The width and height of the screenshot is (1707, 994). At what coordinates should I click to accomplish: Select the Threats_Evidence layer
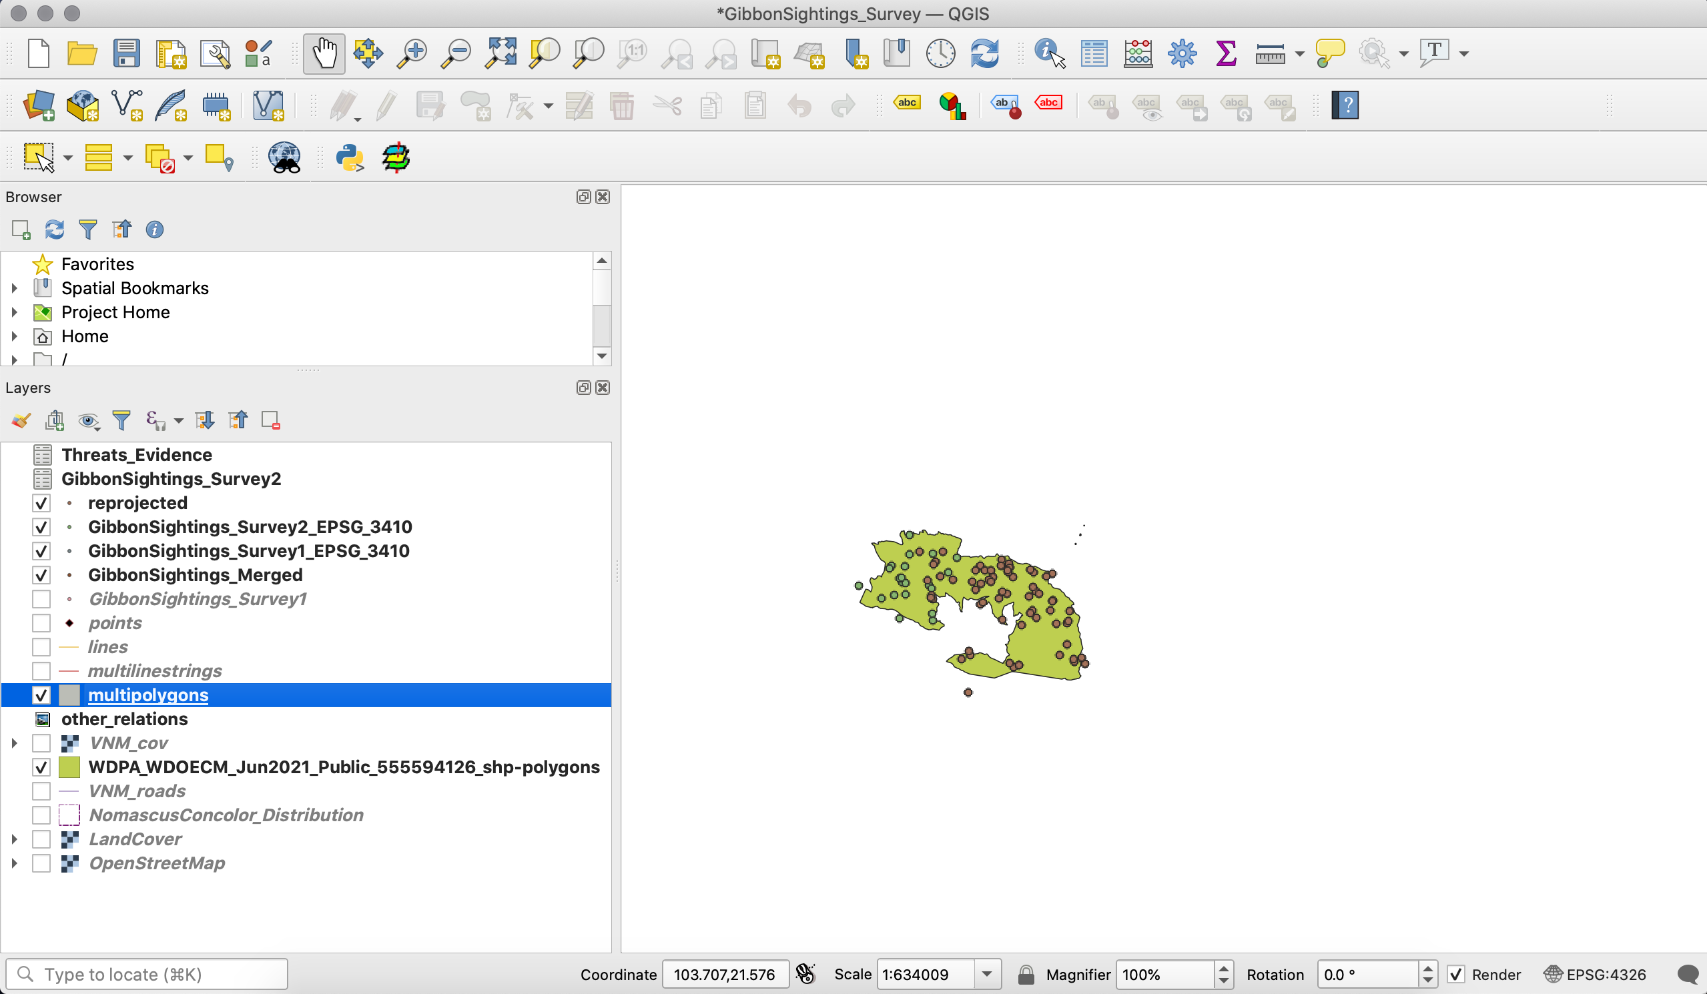click(137, 455)
